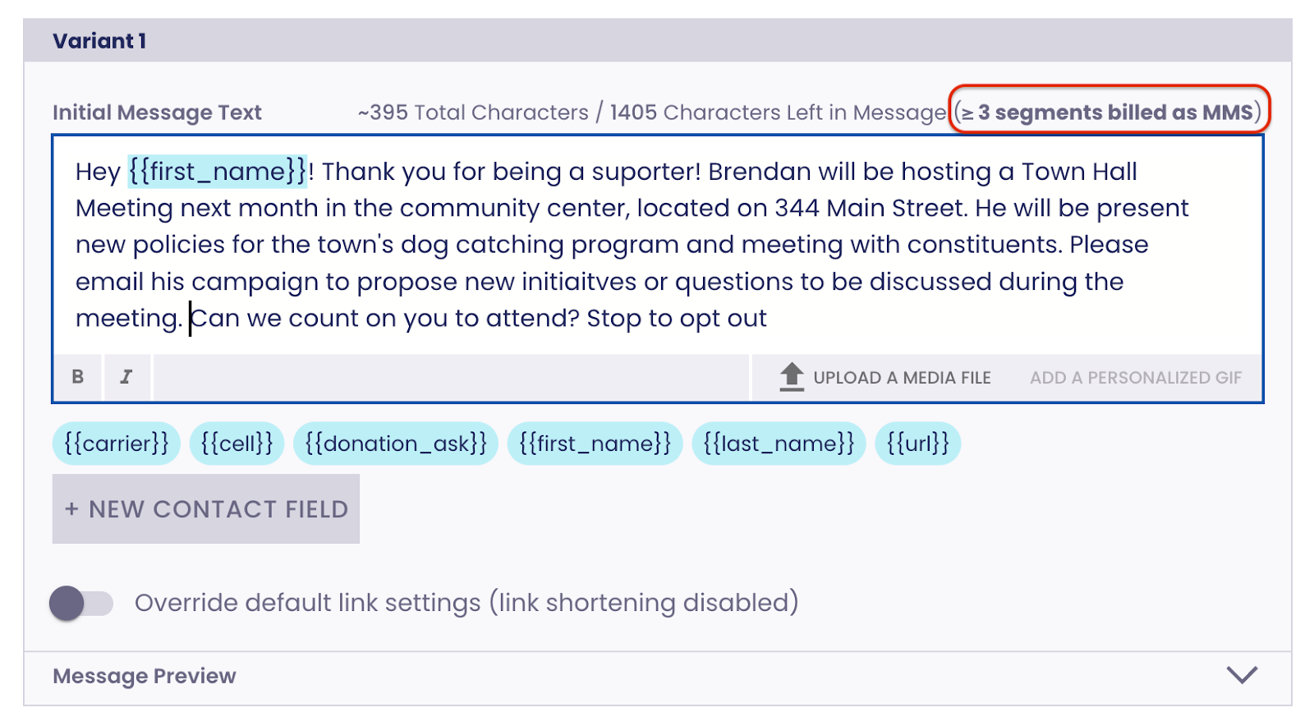The height and width of the screenshot is (726, 1314).
Task: Click the New Contact Field button
Action: click(x=206, y=509)
